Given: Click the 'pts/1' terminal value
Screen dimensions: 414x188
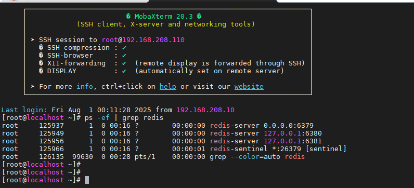Looking at the screenshot, I should point(145,157).
